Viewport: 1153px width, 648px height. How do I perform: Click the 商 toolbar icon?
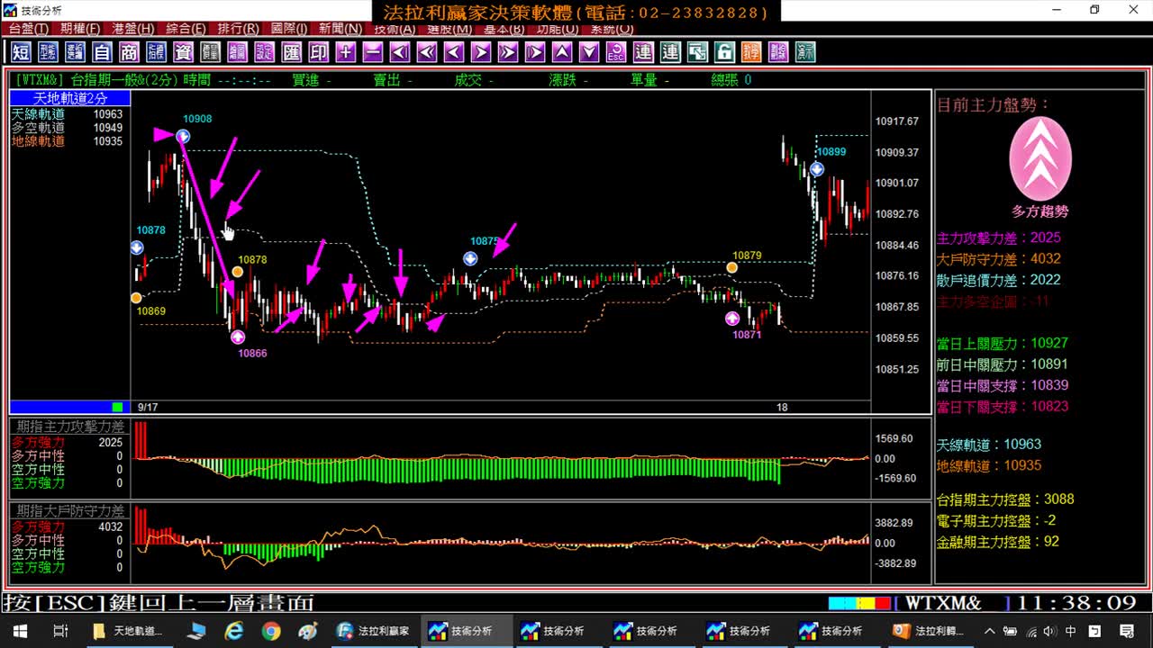(129, 52)
